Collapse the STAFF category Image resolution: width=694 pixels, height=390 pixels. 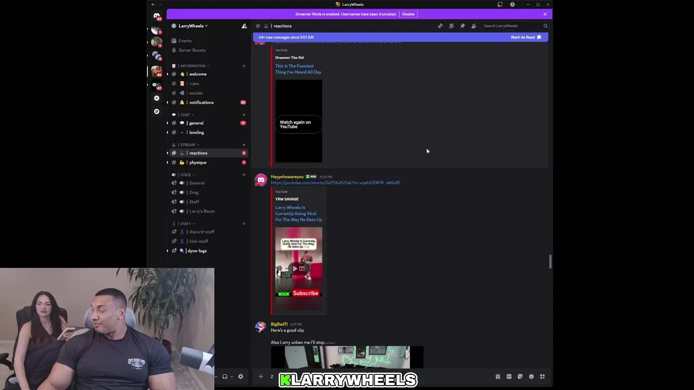[x=187, y=224]
